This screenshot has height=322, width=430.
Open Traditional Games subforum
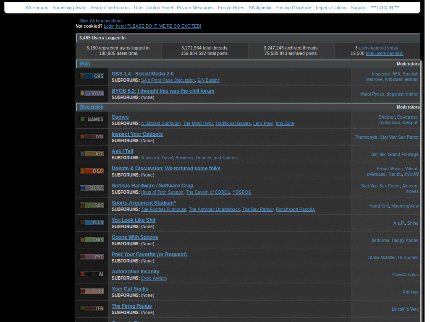(x=233, y=124)
